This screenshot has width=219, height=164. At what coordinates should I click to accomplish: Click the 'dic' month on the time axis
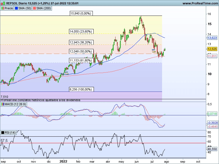(49, 162)
